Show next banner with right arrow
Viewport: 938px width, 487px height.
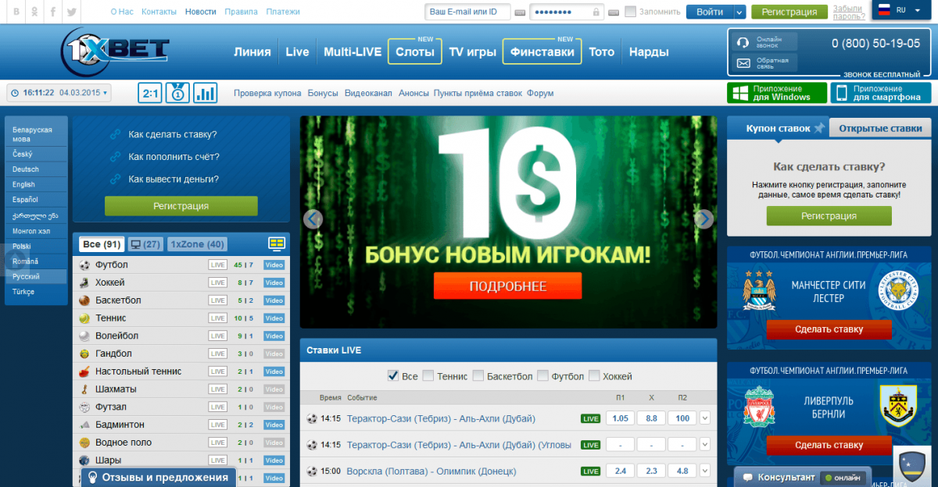tap(703, 219)
